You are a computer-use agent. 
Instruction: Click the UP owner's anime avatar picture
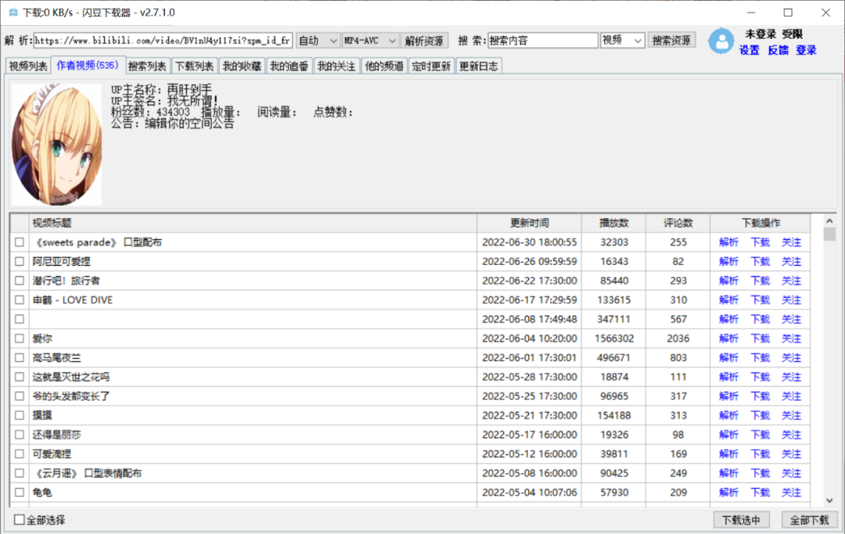[x=56, y=144]
